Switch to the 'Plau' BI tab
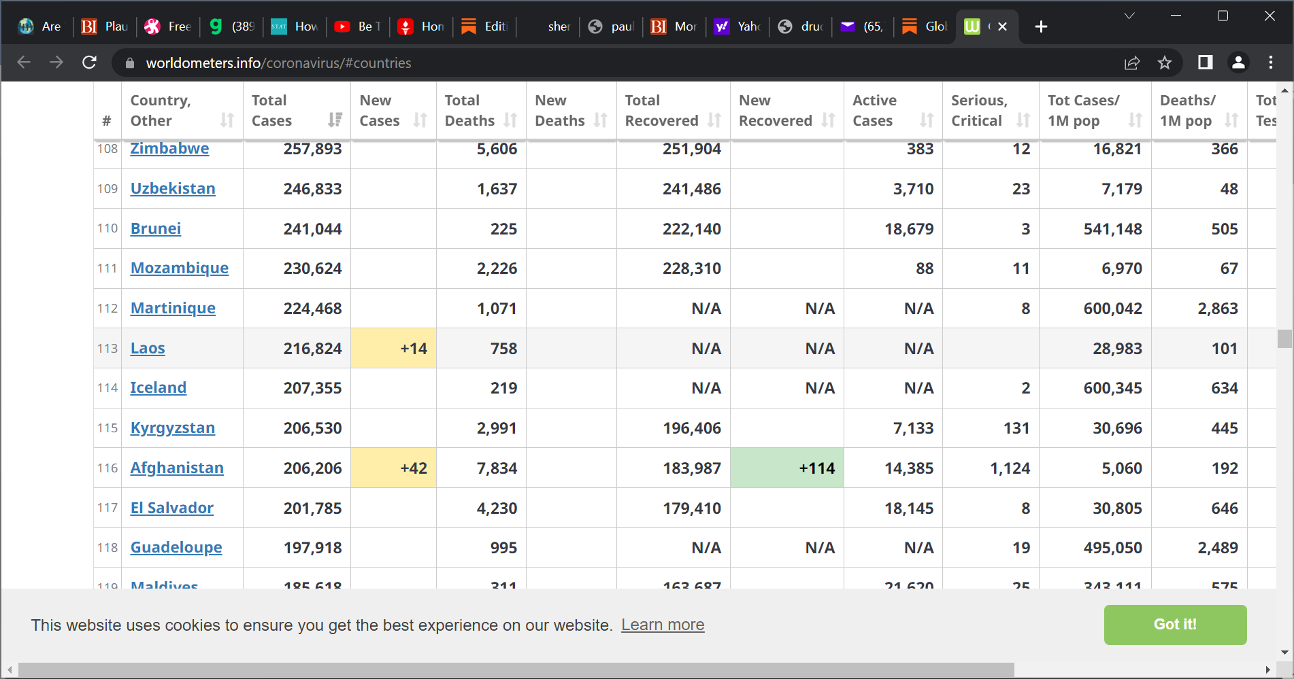 click(x=105, y=27)
